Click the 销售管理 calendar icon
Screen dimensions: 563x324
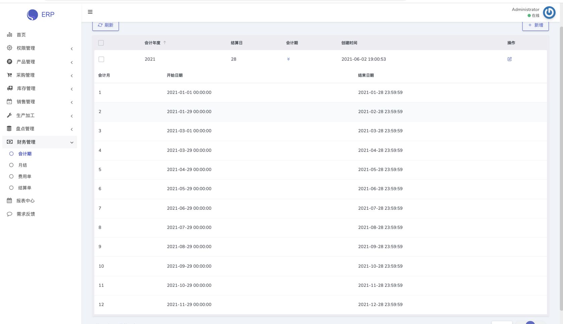pyautogui.click(x=9, y=102)
